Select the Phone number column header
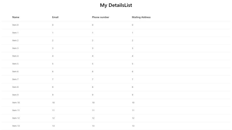The width and height of the screenshot is (232, 130). pos(100,17)
